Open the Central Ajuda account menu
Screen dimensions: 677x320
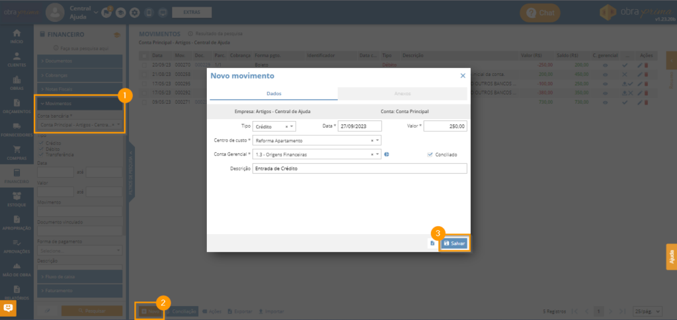[x=83, y=13]
